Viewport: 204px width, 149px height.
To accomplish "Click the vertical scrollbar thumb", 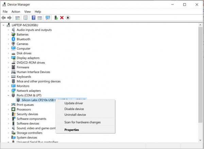I will pyautogui.click(x=200, y=75).
